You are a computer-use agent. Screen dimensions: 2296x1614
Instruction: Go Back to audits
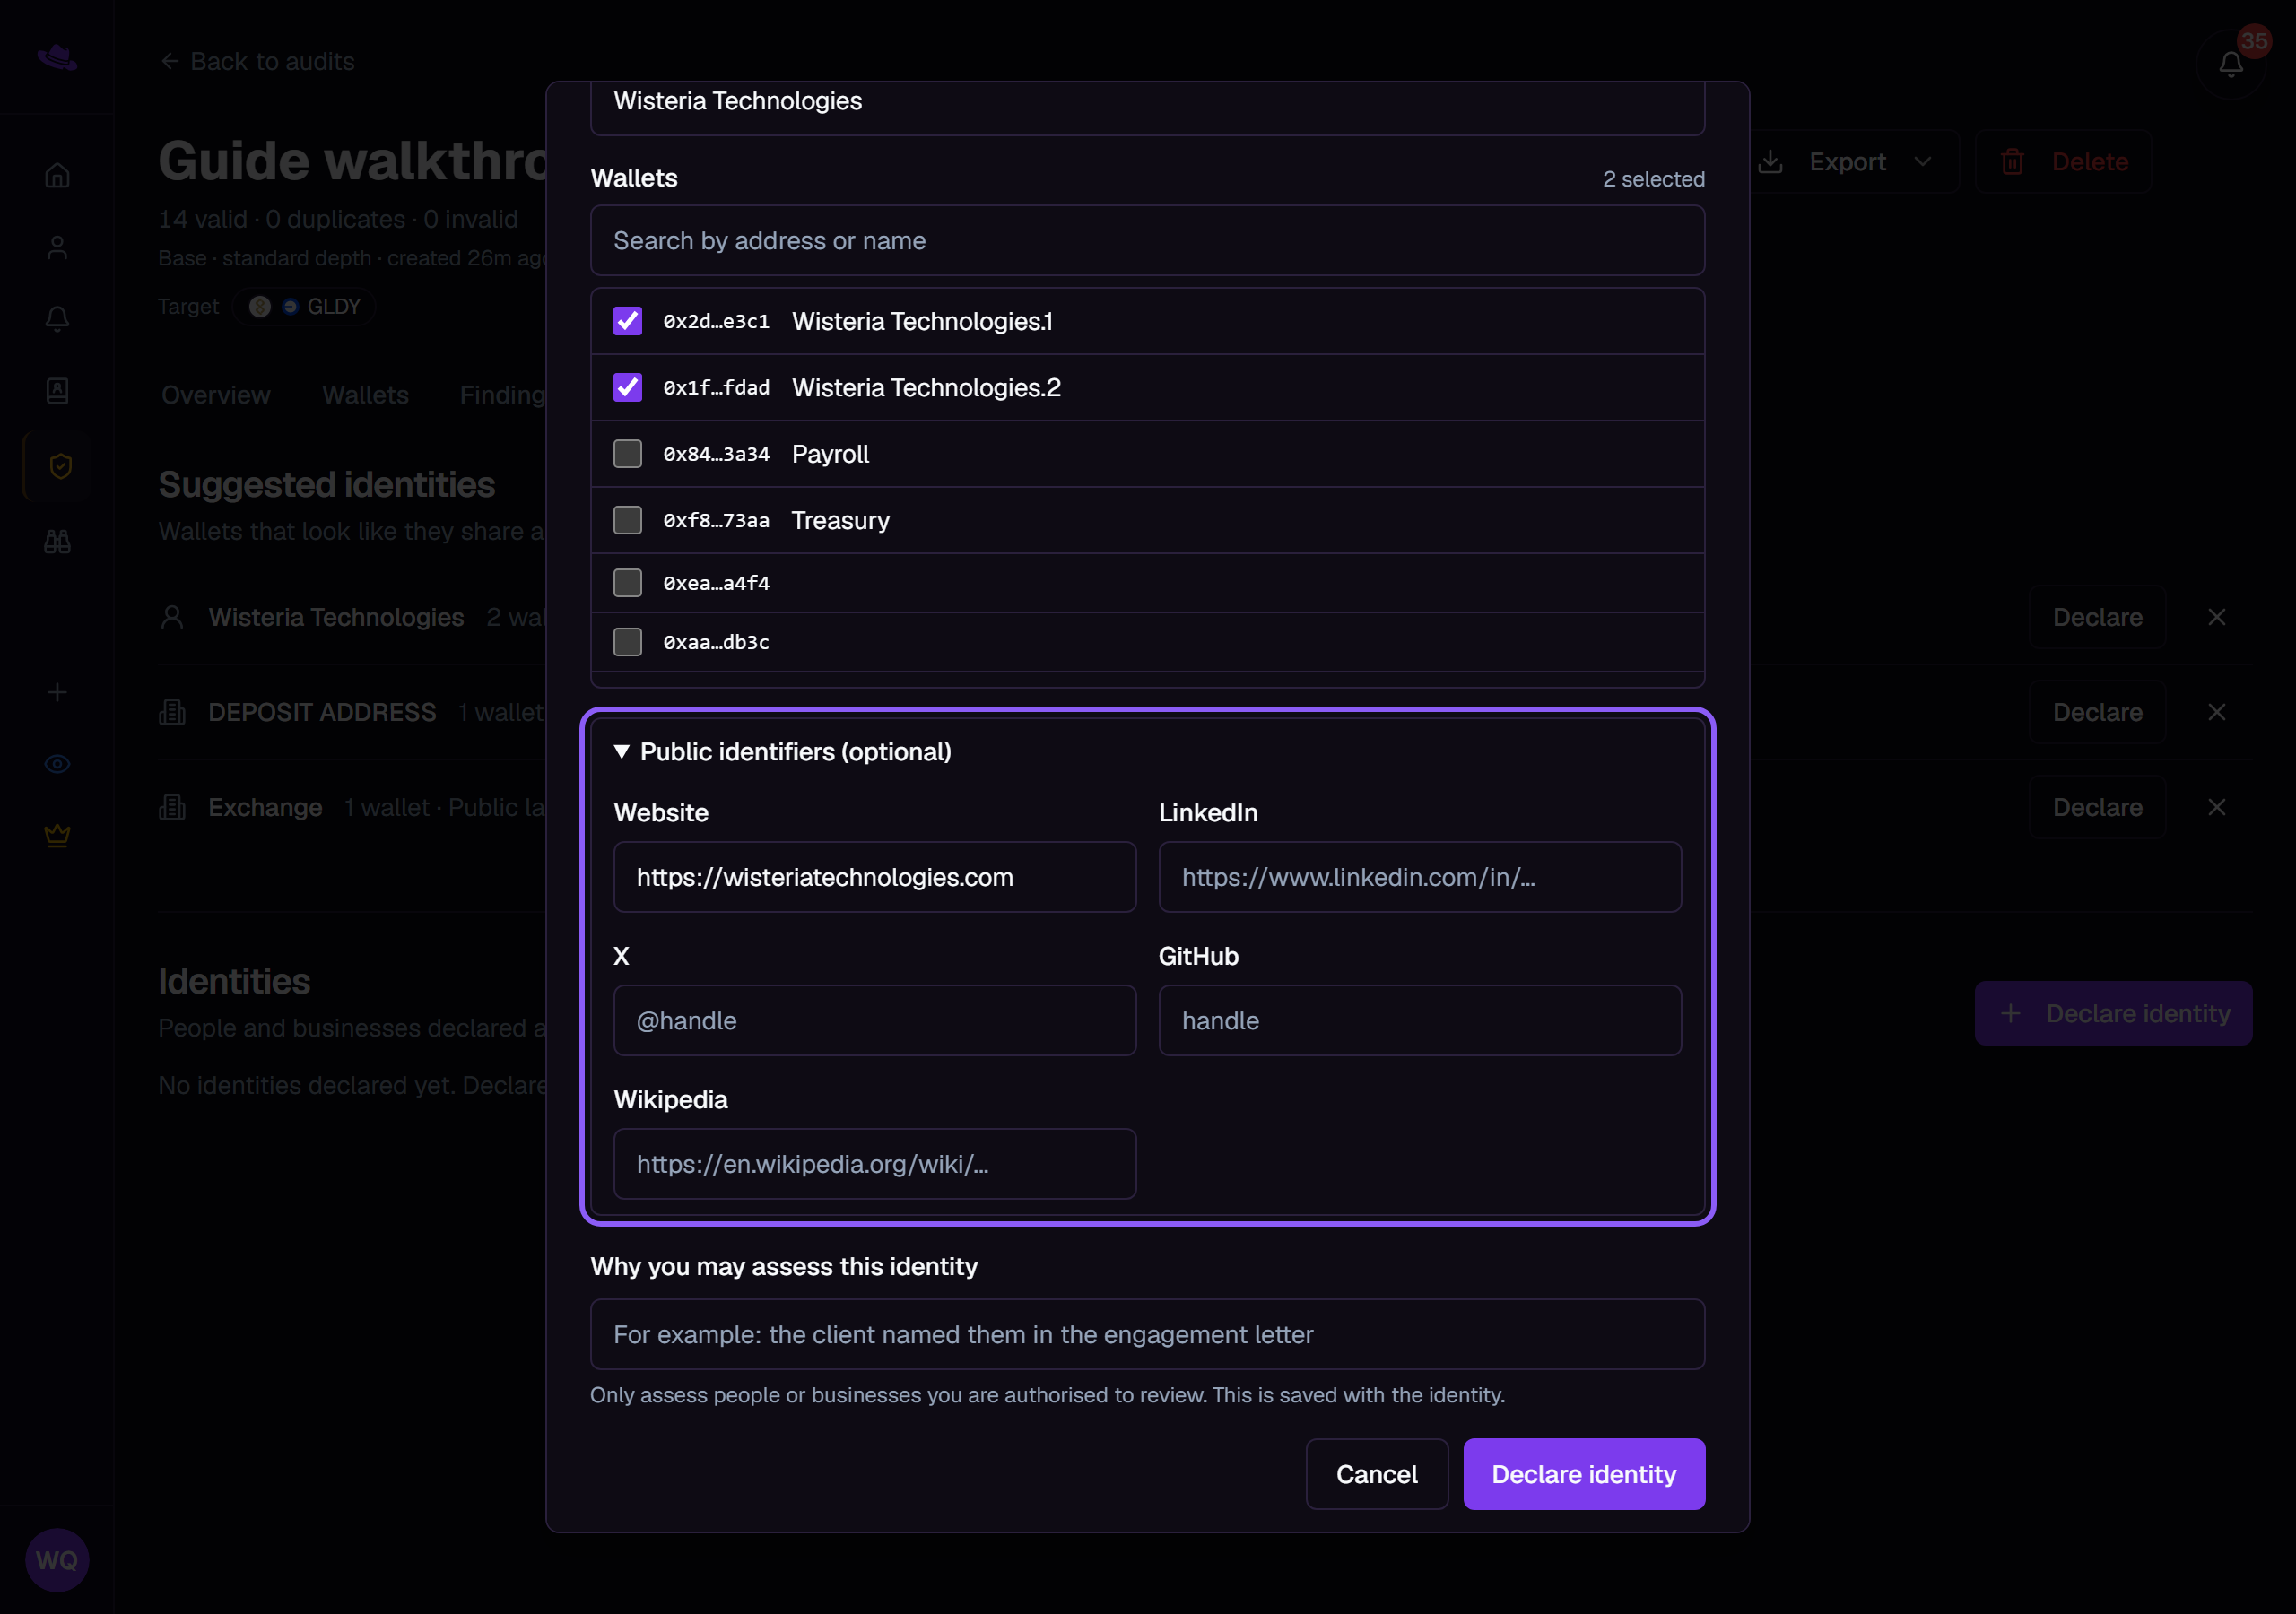pos(257,62)
